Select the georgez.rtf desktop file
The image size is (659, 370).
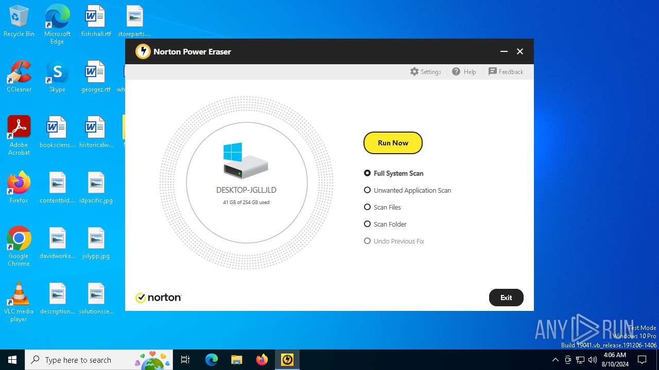coord(96,77)
